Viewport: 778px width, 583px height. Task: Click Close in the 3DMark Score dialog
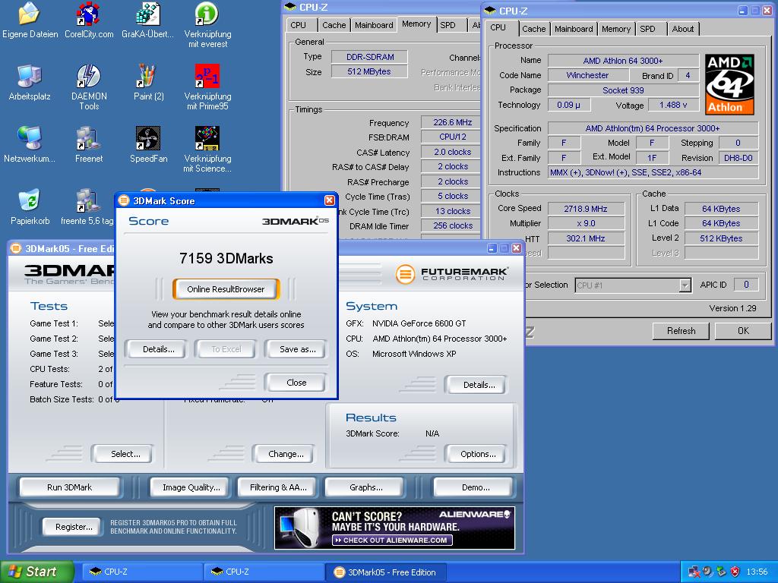coord(296,383)
